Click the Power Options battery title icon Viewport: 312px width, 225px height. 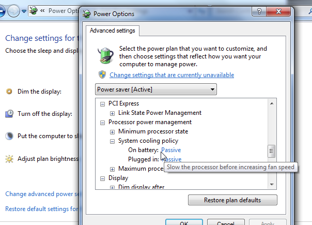tap(87, 14)
